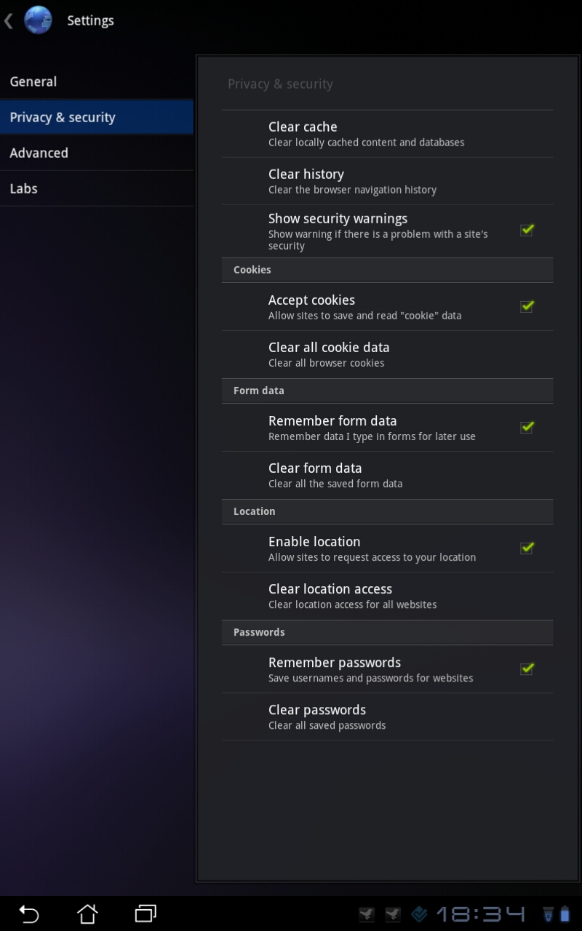Image resolution: width=582 pixels, height=931 pixels.
Task: Tap the Wi-Fi signal icon
Action: pyautogui.click(x=549, y=914)
